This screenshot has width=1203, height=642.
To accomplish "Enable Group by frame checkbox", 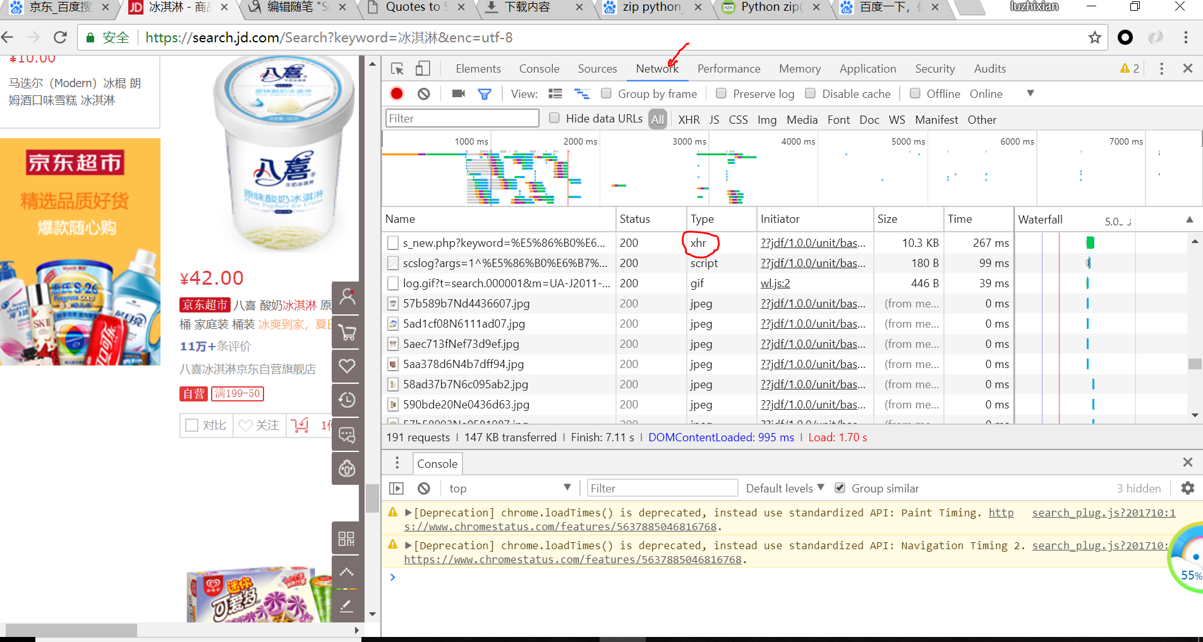I will coord(606,93).
